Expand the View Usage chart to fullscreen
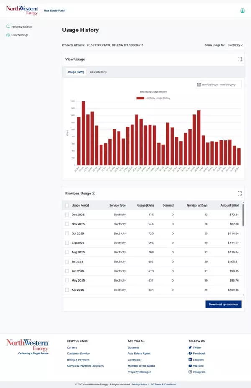This screenshot has width=251, height=388. click(240, 59)
